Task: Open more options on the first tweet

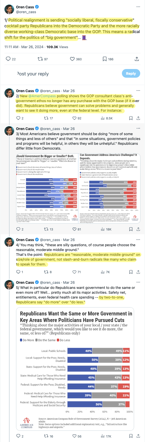Action: point(138,7)
